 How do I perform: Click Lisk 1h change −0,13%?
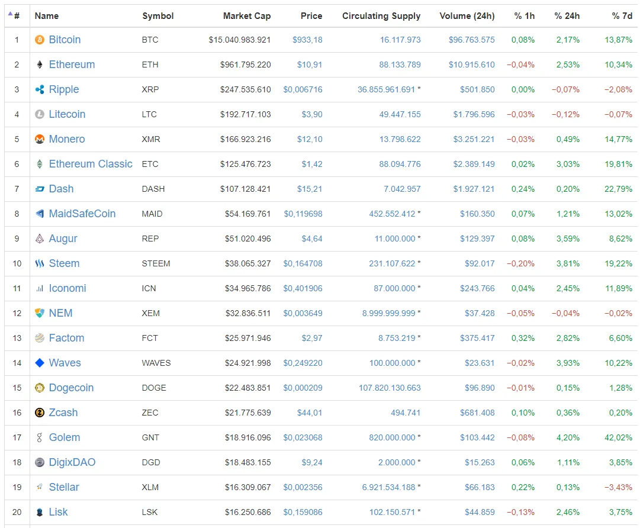(x=520, y=513)
